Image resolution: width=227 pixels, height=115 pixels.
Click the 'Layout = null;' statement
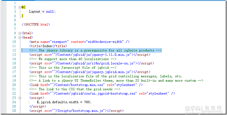pos(42,12)
